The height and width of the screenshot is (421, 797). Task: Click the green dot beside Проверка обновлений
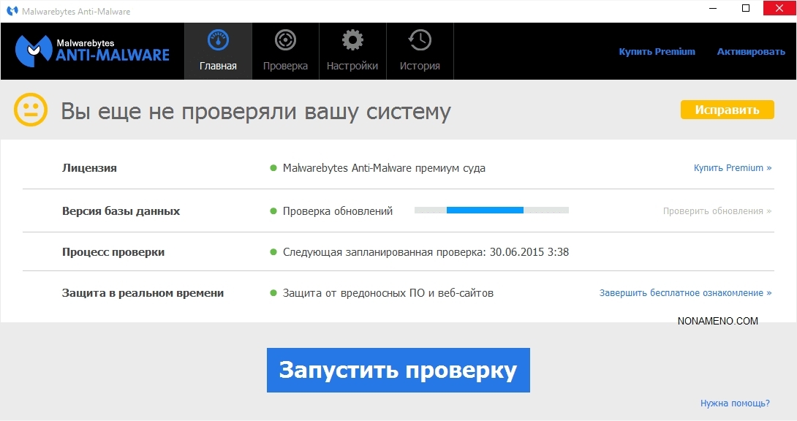pos(273,210)
